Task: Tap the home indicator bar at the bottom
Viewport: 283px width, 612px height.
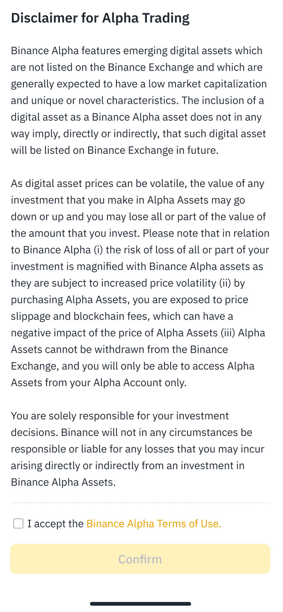Action: [x=141, y=603]
